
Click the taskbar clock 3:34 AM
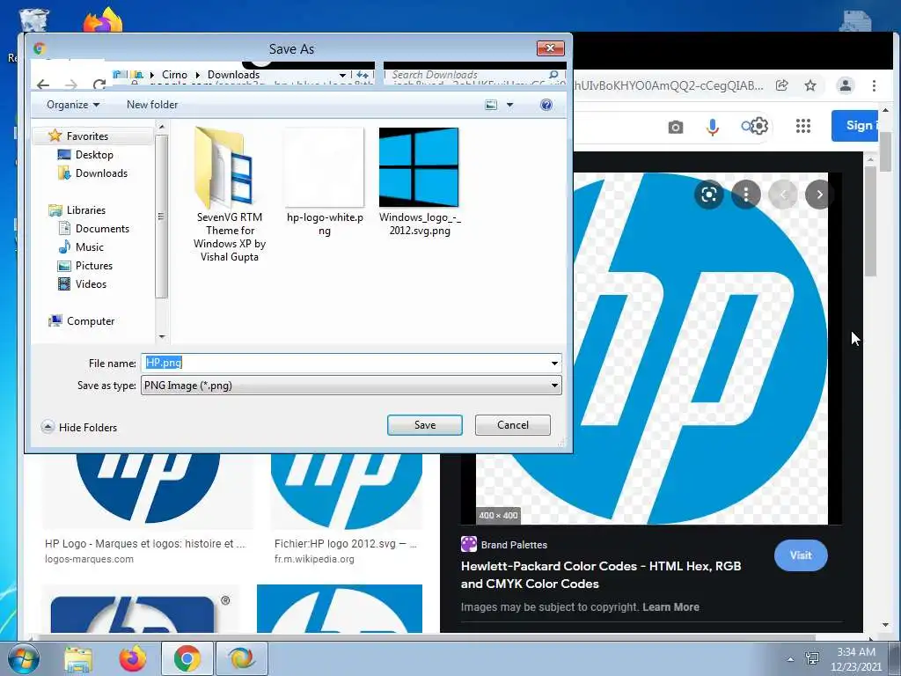[x=856, y=652]
